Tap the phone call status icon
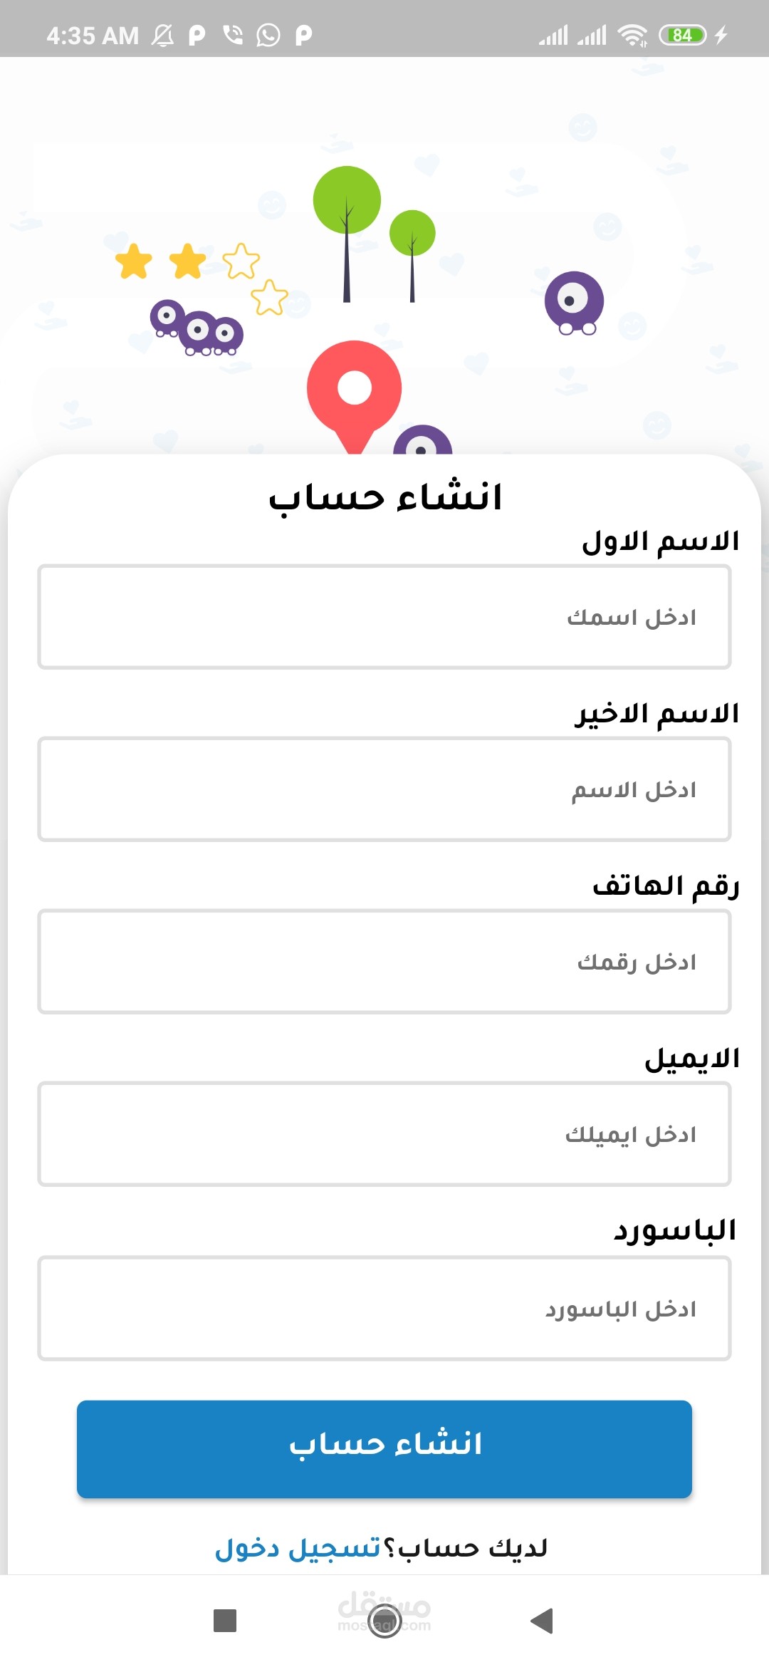769x1667 pixels. [x=233, y=35]
